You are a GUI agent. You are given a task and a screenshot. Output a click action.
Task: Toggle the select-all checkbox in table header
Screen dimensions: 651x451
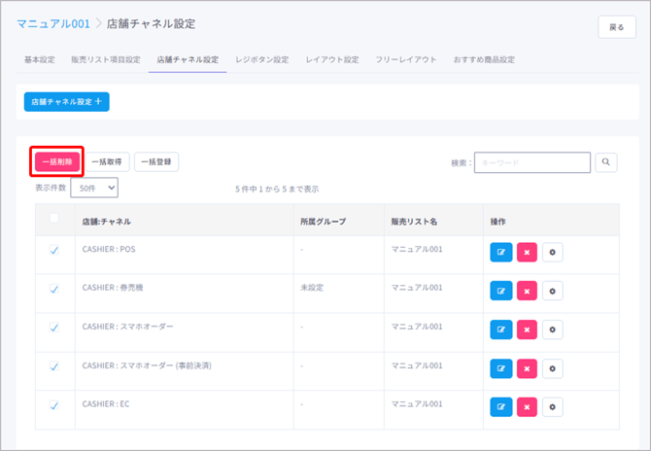click(x=54, y=218)
